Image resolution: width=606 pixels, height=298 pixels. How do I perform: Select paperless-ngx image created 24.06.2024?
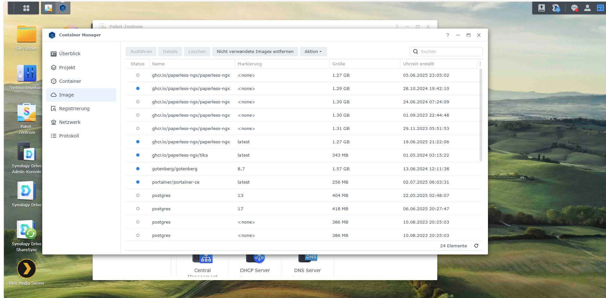(303, 102)
